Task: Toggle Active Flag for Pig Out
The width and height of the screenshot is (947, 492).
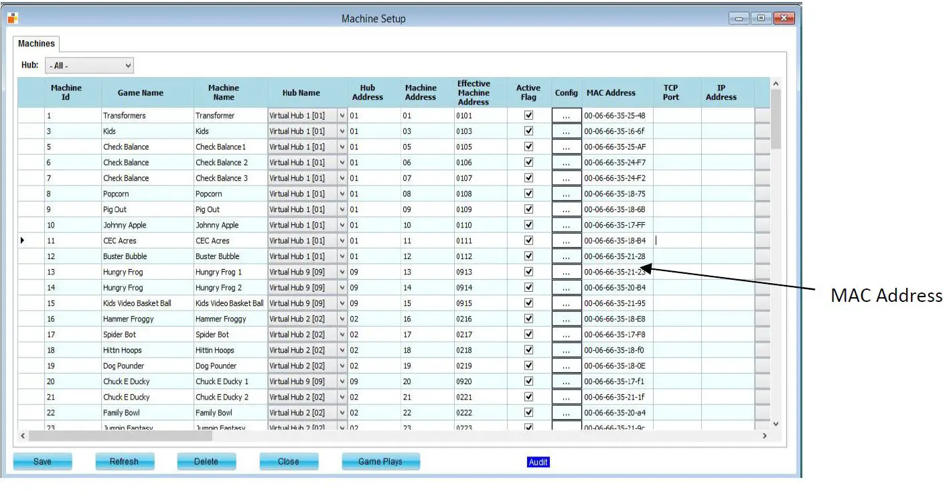Action: pos(528,210)
